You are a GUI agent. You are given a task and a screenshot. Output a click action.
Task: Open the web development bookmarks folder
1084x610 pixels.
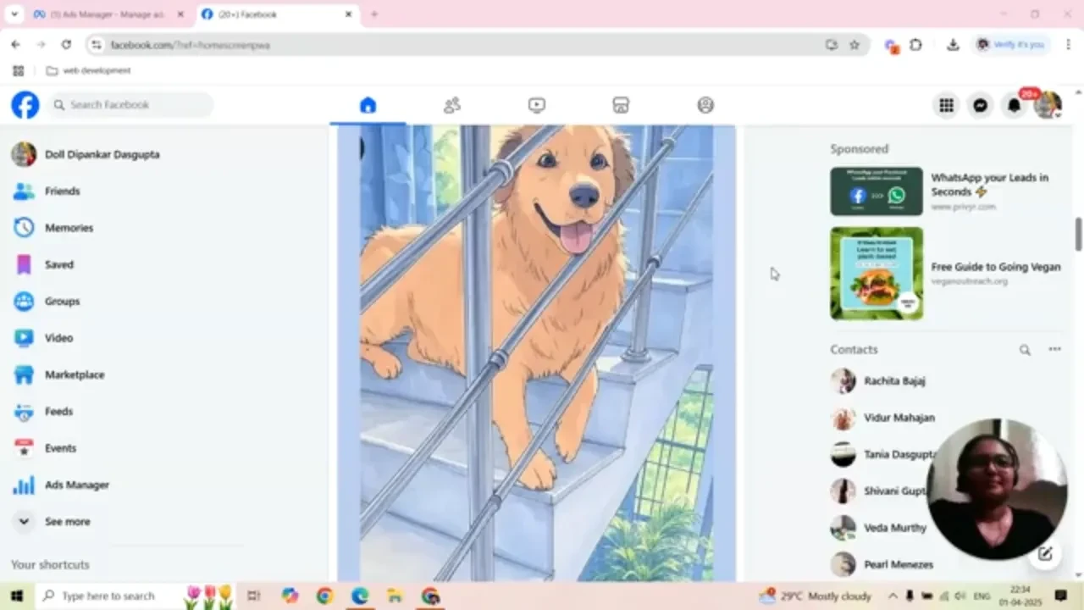point(89,71)
